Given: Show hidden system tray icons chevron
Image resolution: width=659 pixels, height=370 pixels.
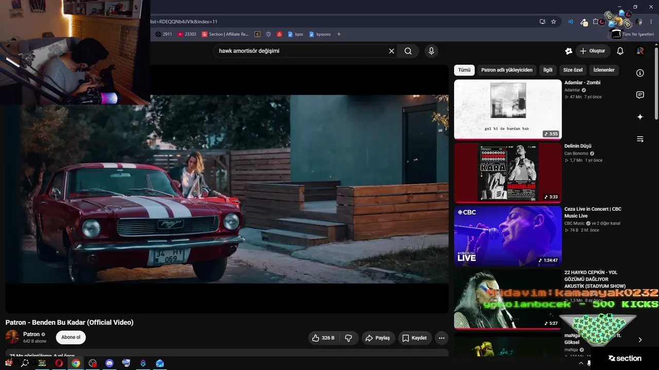Looking at the screenshot, I should point(581,363).
